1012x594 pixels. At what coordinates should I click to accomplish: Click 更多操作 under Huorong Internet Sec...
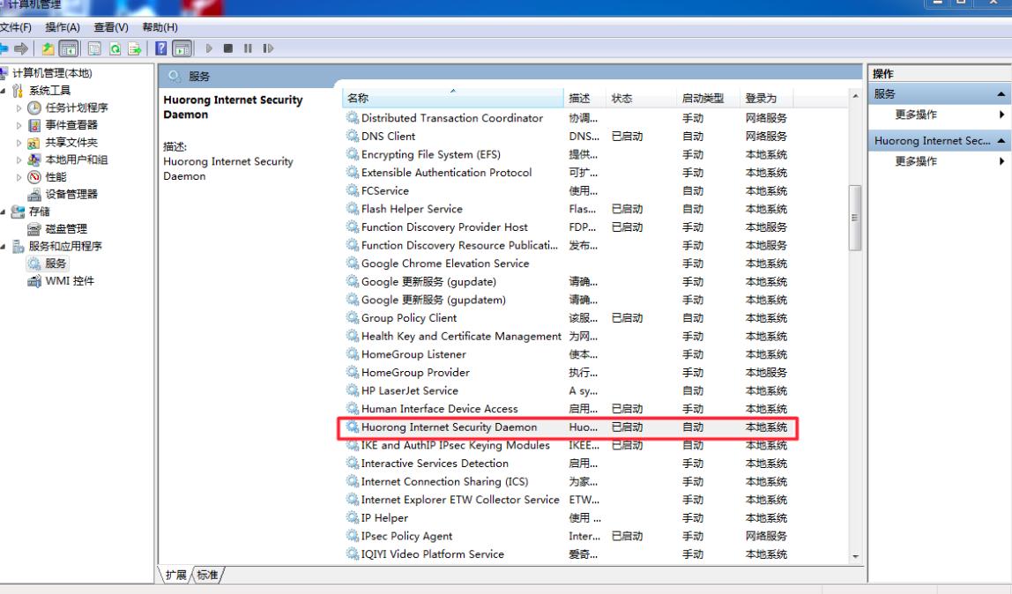pos(916,161)
